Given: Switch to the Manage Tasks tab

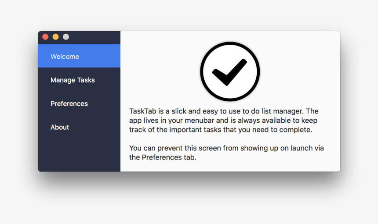Looking at the screenshot, I should [73, 80].
